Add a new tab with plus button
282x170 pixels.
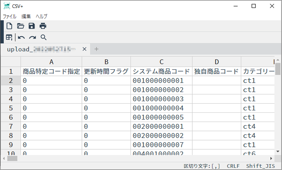[96, 49]
